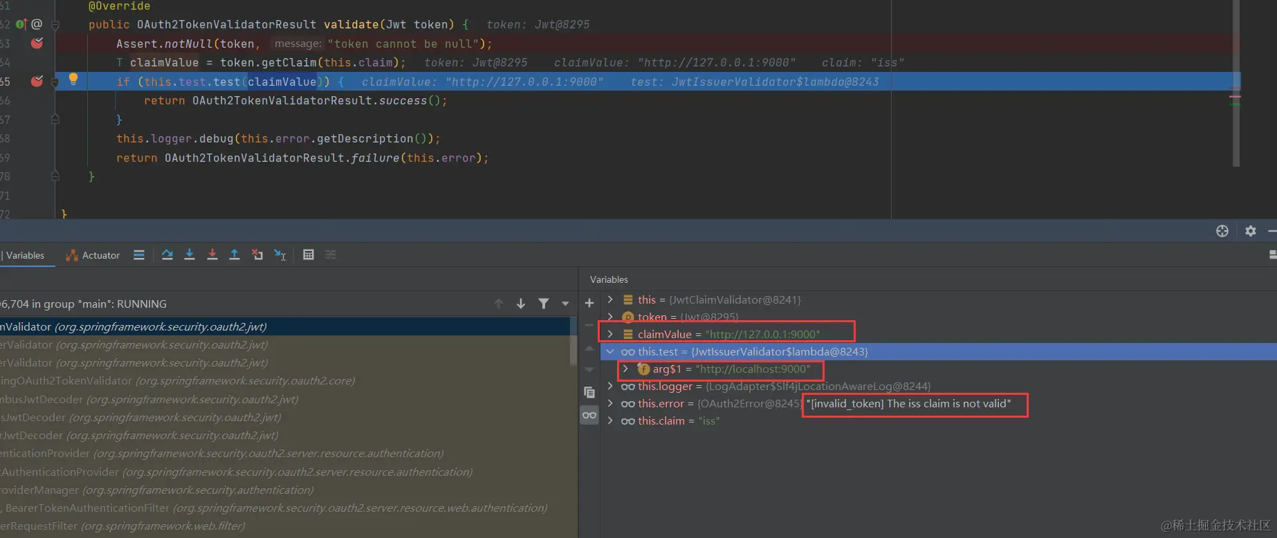Select the claimValue variable row

(939, 334)
